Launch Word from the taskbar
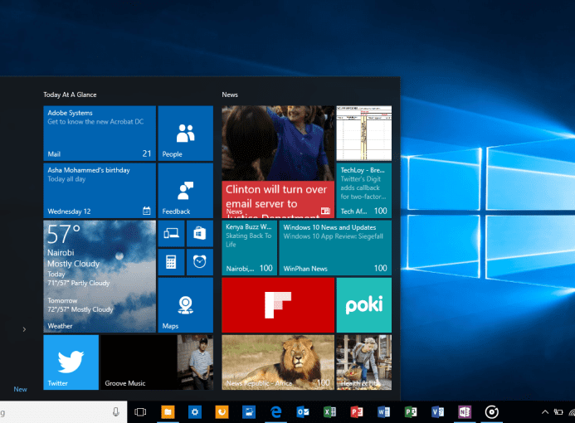Image resolution: width=575 pixels, height=423 pixels. click(383, 412)
